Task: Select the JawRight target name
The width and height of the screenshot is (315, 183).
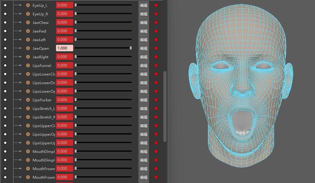Action: 41,57
